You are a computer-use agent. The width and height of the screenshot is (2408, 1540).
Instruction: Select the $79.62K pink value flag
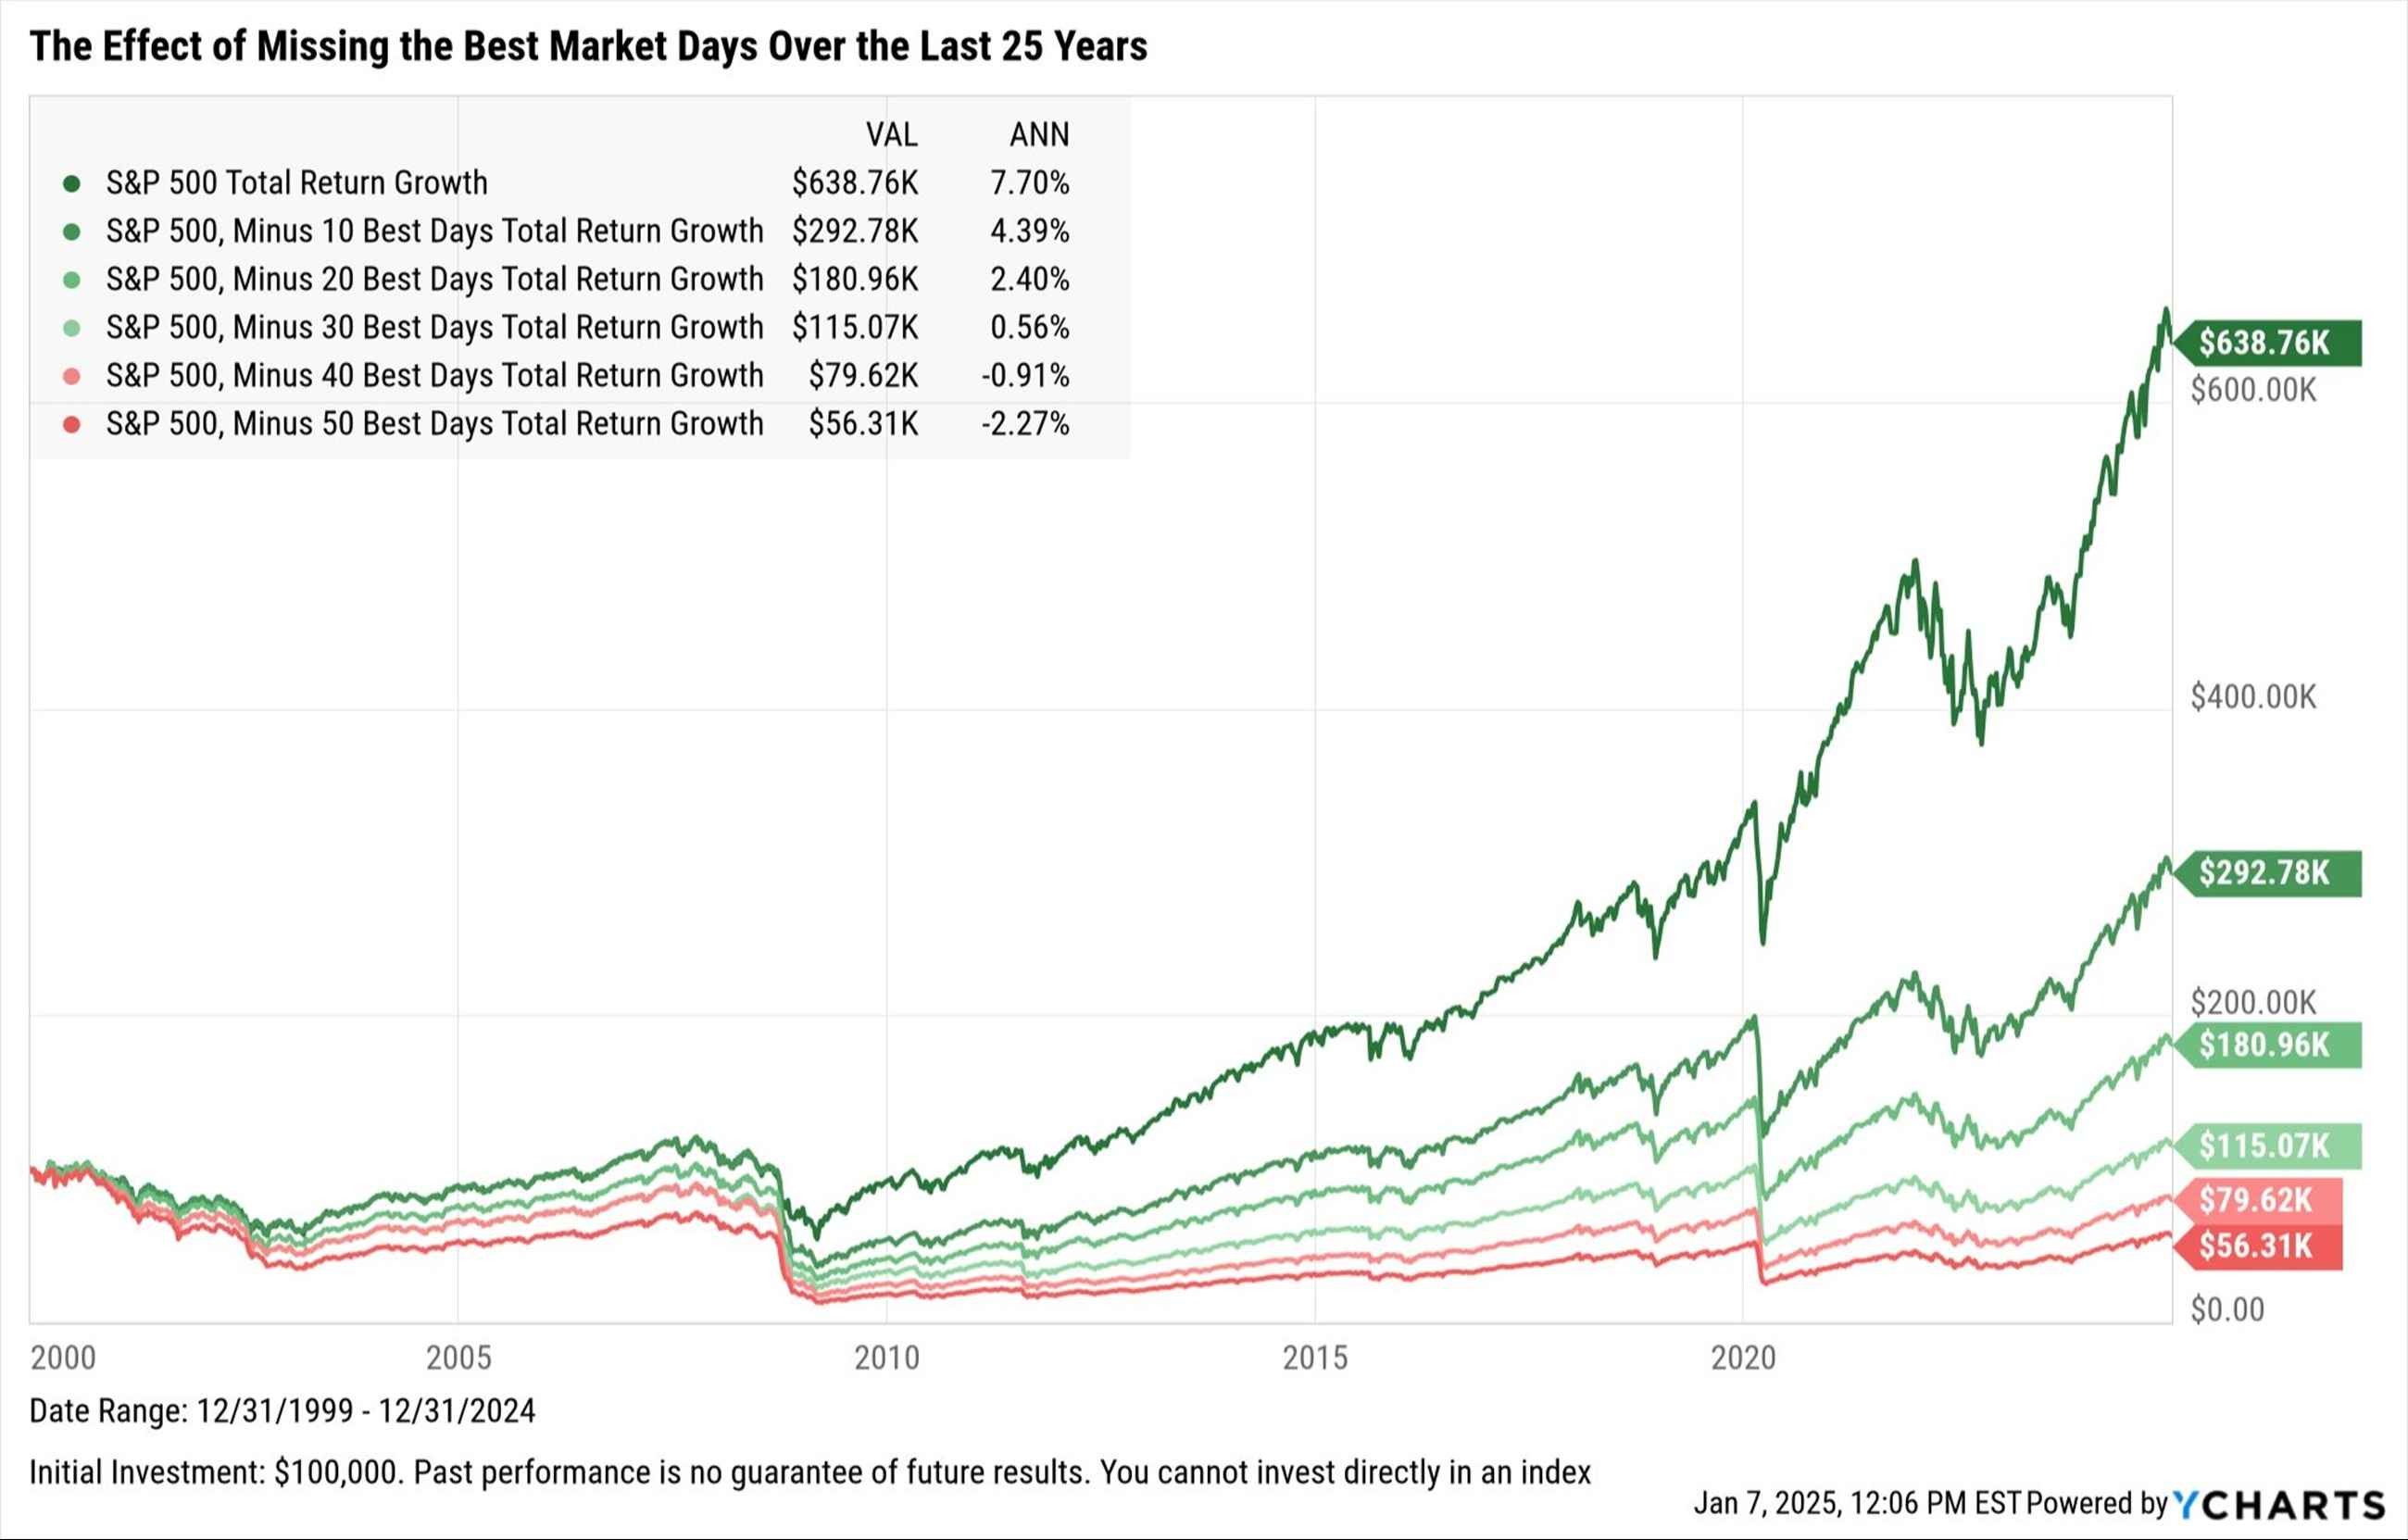(2258, 1199)
